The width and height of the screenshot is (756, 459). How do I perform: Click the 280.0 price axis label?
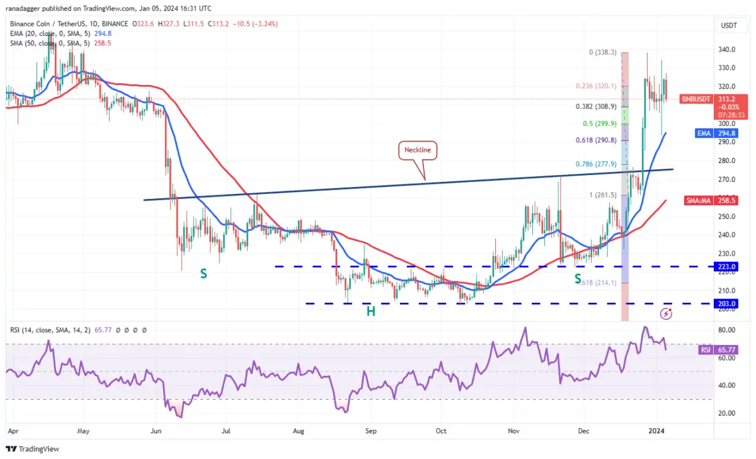point(728,161)
